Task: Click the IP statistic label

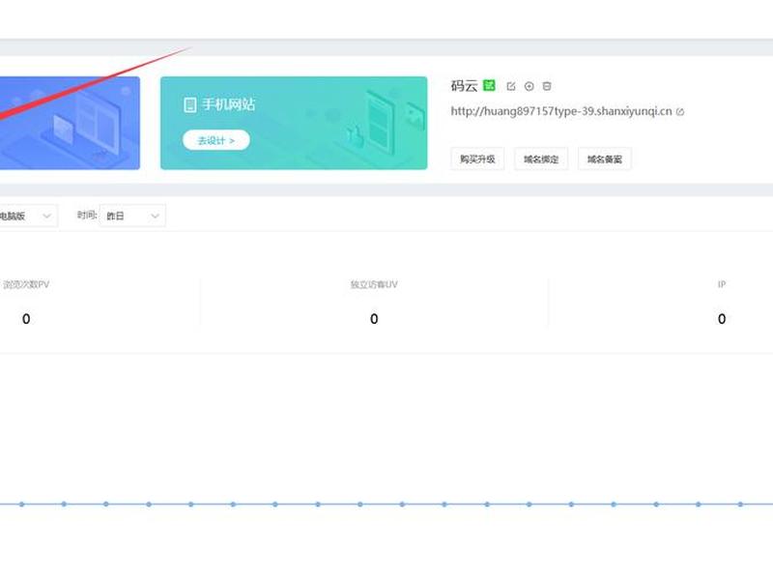Action: click(722, 284)
